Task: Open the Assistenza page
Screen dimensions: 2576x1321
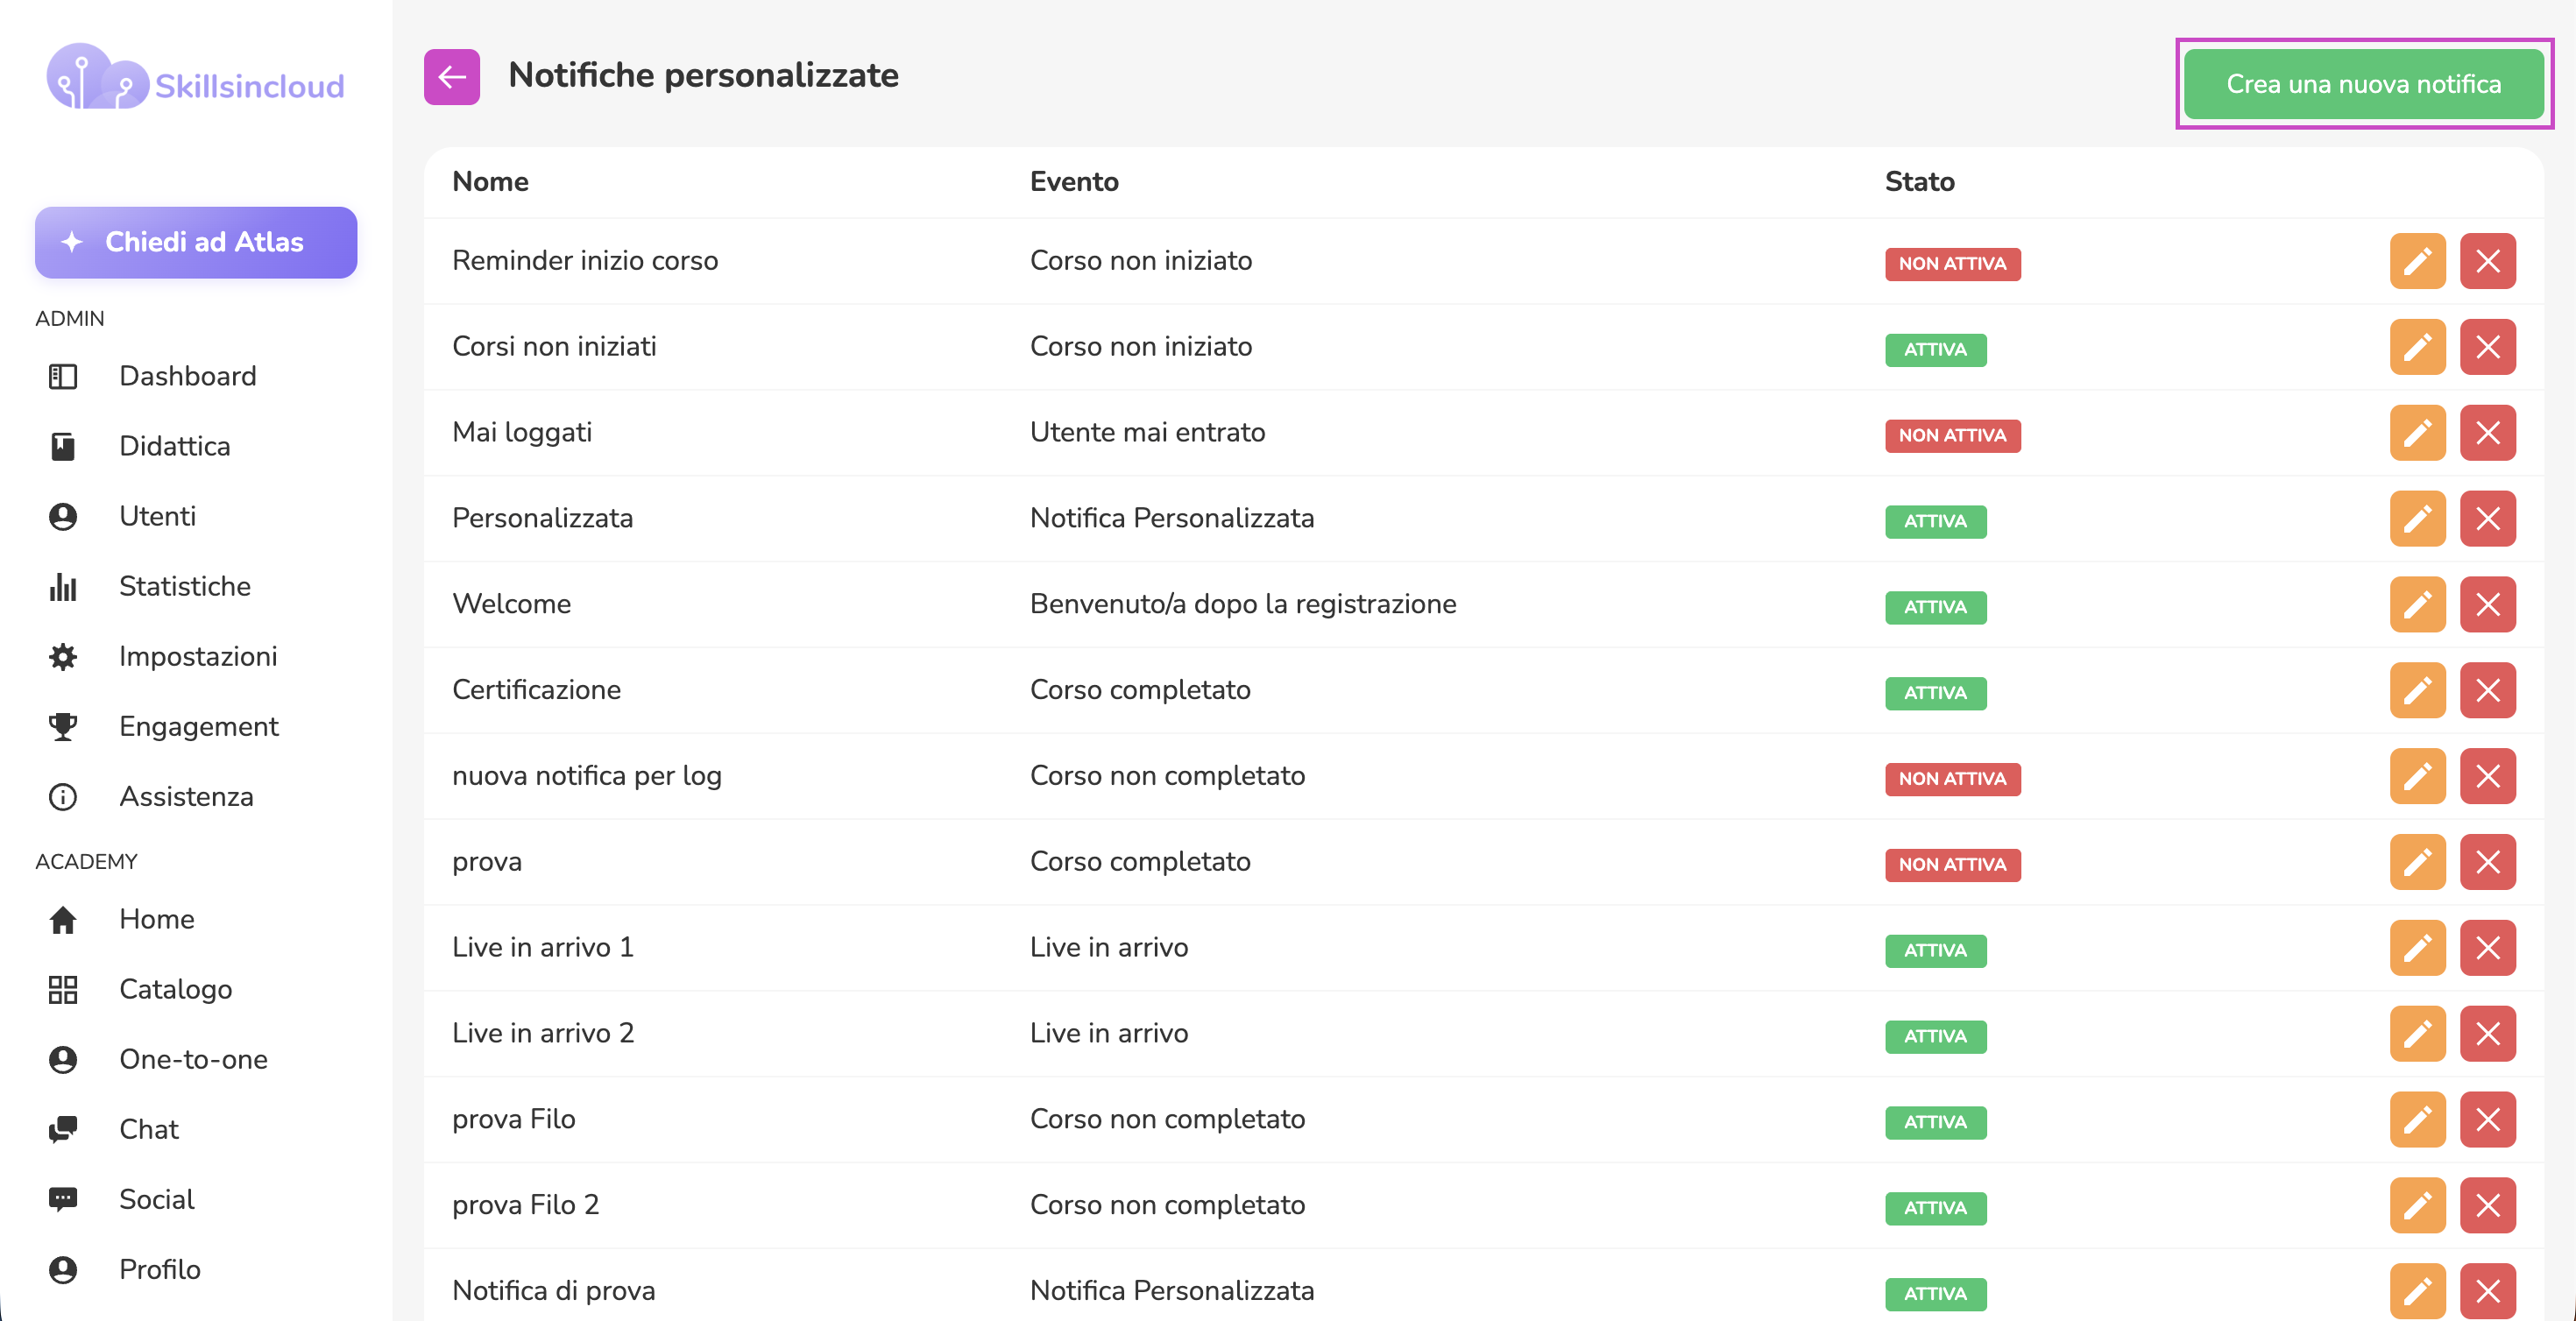Action: [x=186, y=796]
